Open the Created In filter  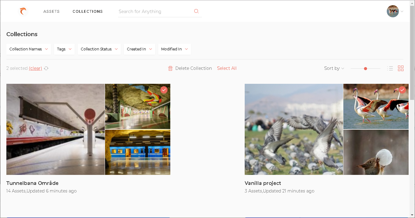[139, 49]
